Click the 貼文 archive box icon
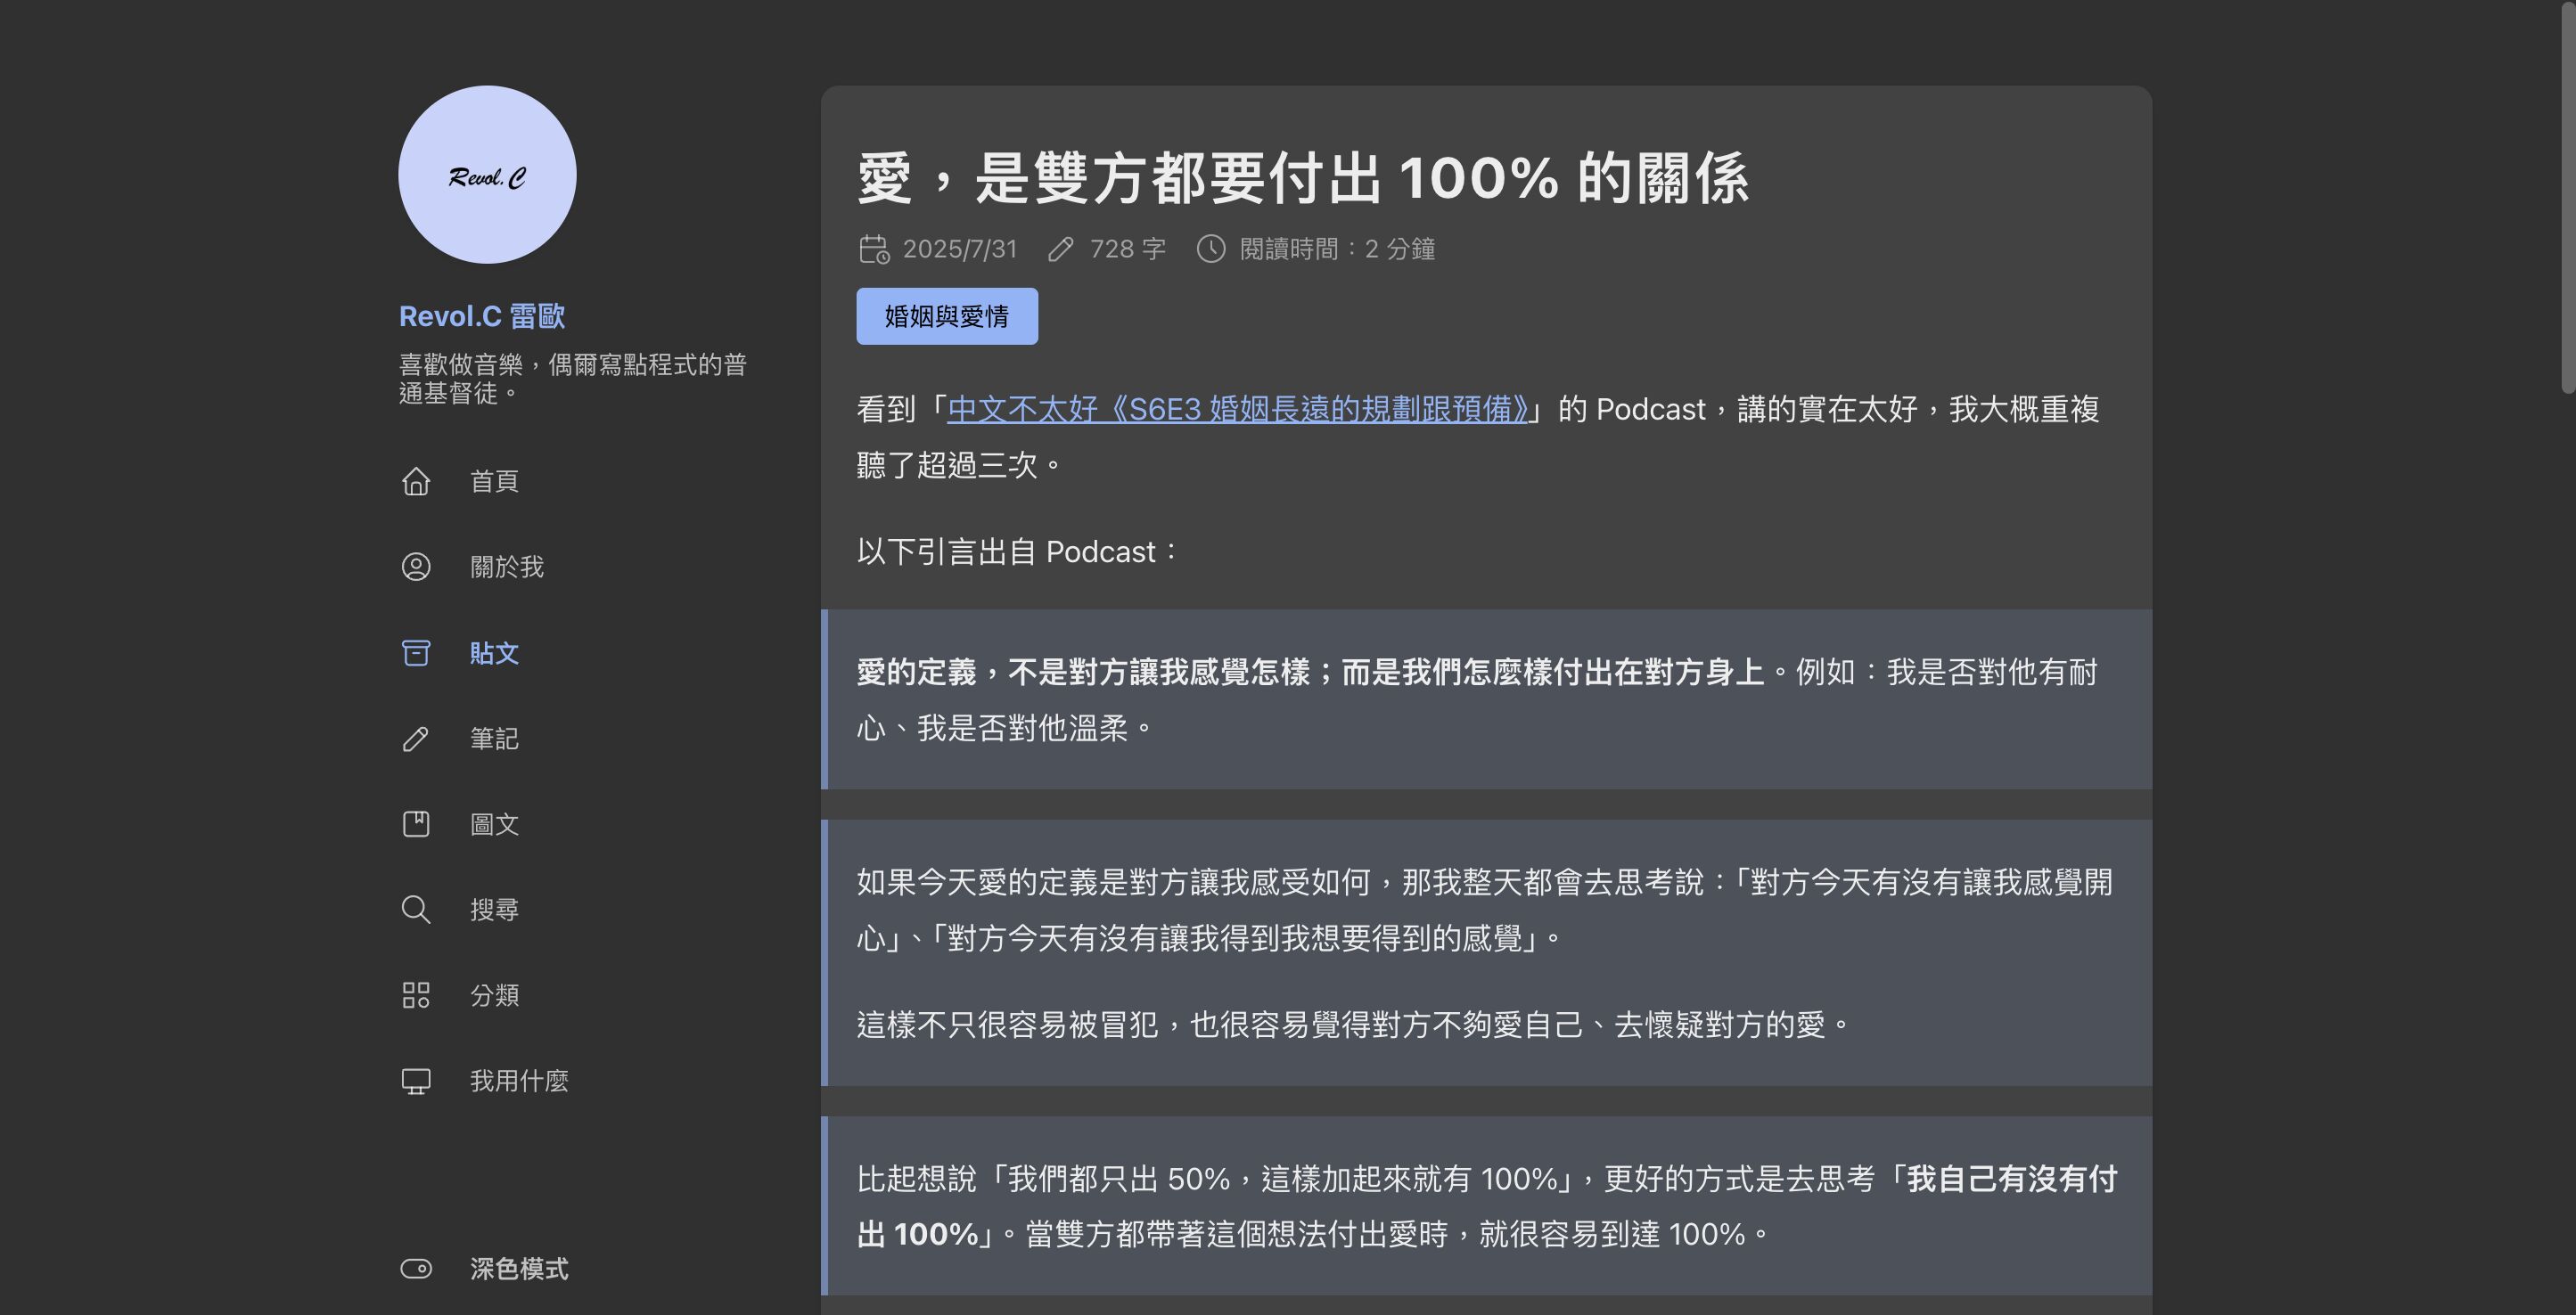The width and height of the screenshot is (2576, 1315). pyautogui.click(x=416, y=652)
